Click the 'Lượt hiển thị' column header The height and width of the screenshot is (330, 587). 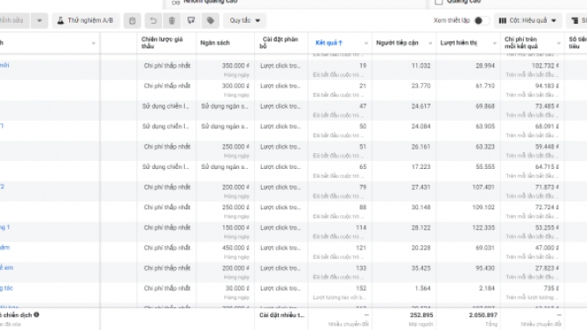click(458, 43)
